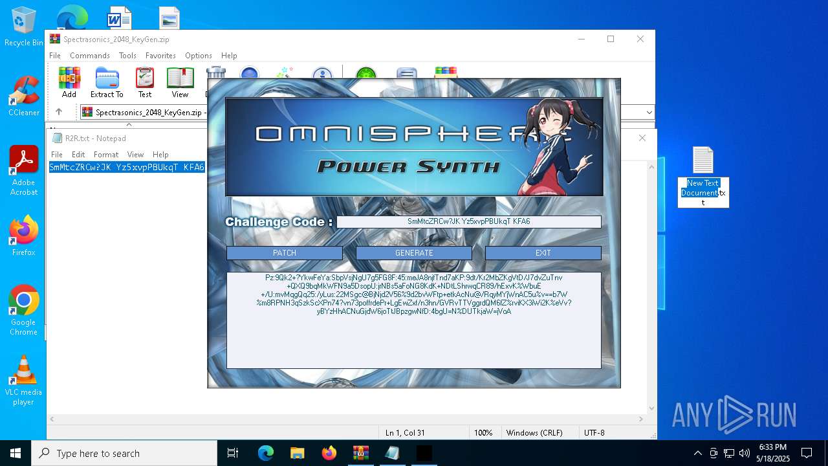The image size is (828, 466).
Task: Click the Add icon in WinRAR toolbar
Action: point(69,83)
